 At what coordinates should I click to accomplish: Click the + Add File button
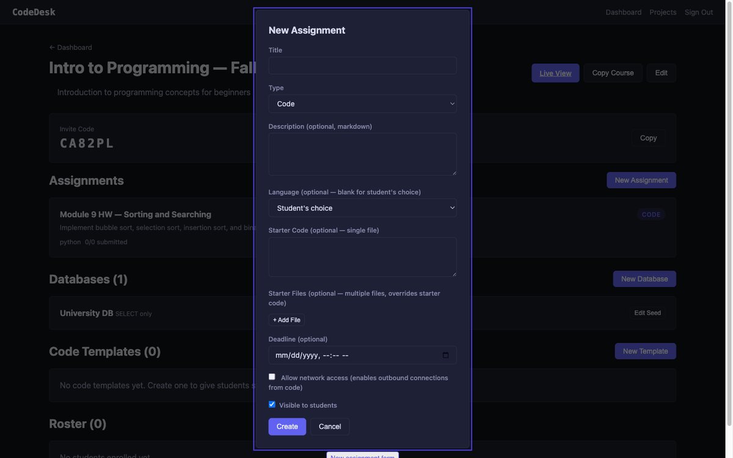pyautogui.click(x=286, y=320)
